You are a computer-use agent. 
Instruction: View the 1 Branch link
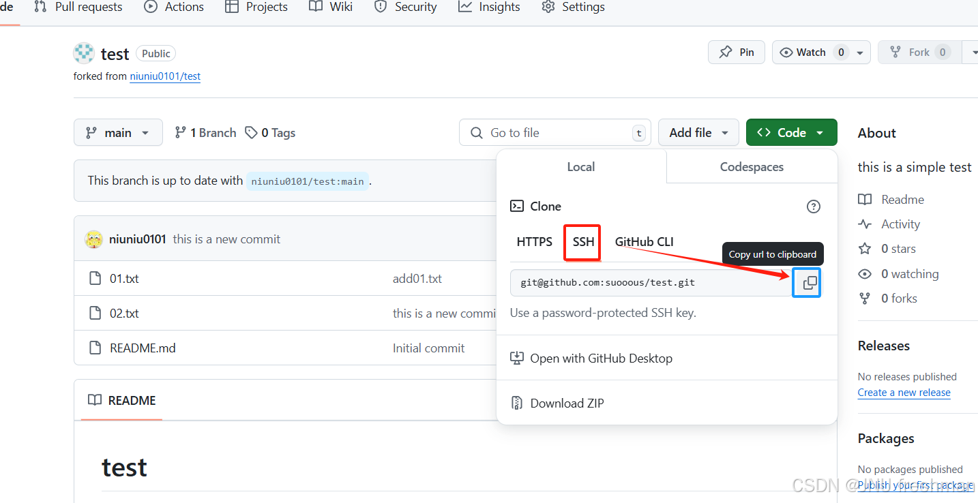(x=205, y=133)
